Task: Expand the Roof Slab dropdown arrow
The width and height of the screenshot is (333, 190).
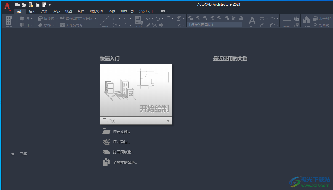Action: (57, 19)
